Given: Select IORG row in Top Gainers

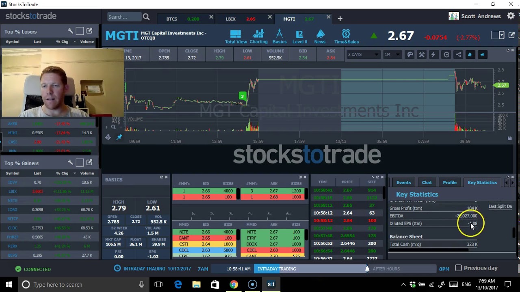Looking at the screenshot, I should (50, 210).
